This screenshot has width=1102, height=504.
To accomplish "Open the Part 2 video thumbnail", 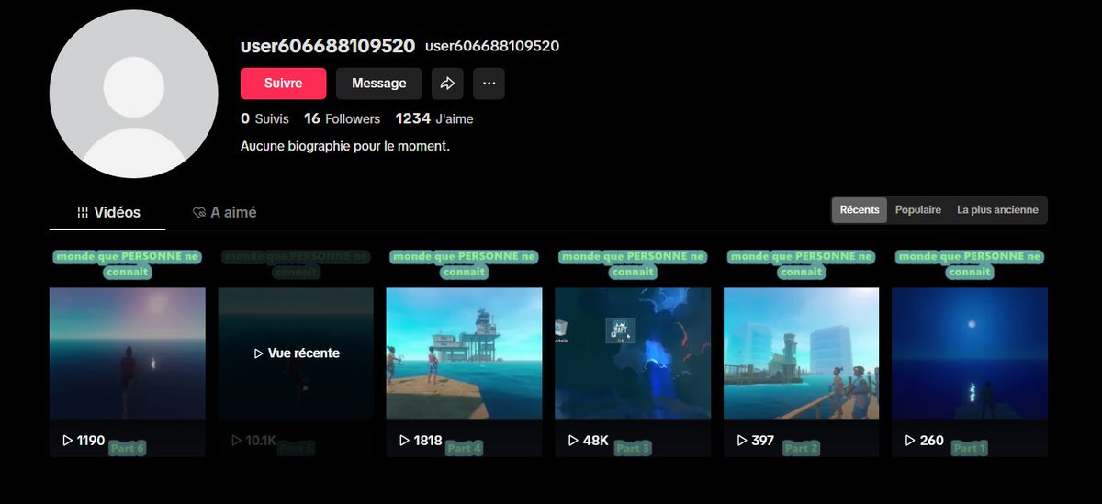I will (x=801, y=353).
